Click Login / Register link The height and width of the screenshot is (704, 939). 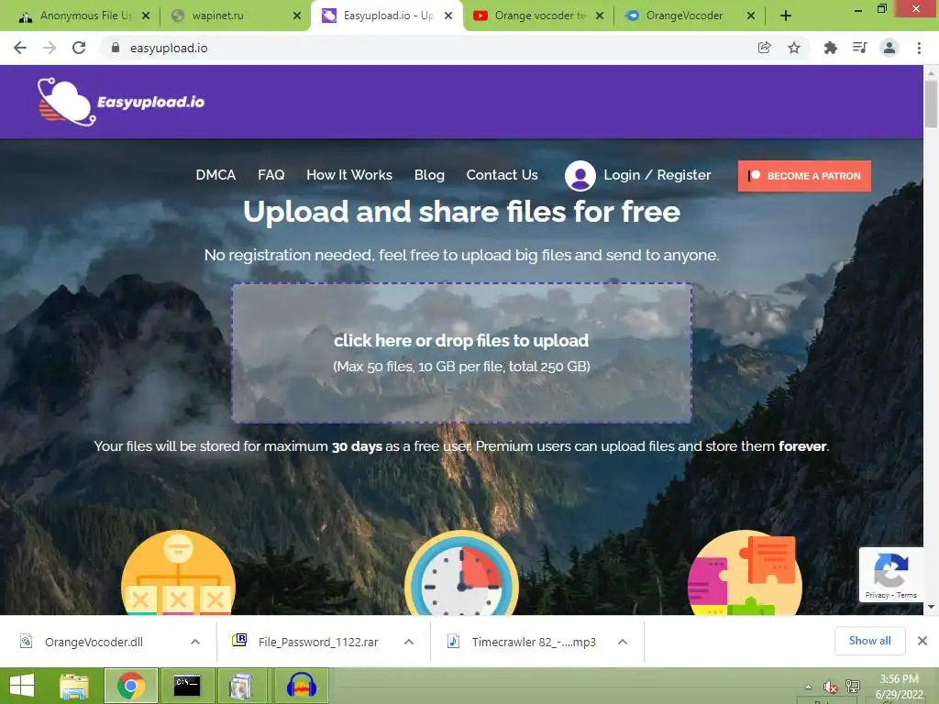657,175
